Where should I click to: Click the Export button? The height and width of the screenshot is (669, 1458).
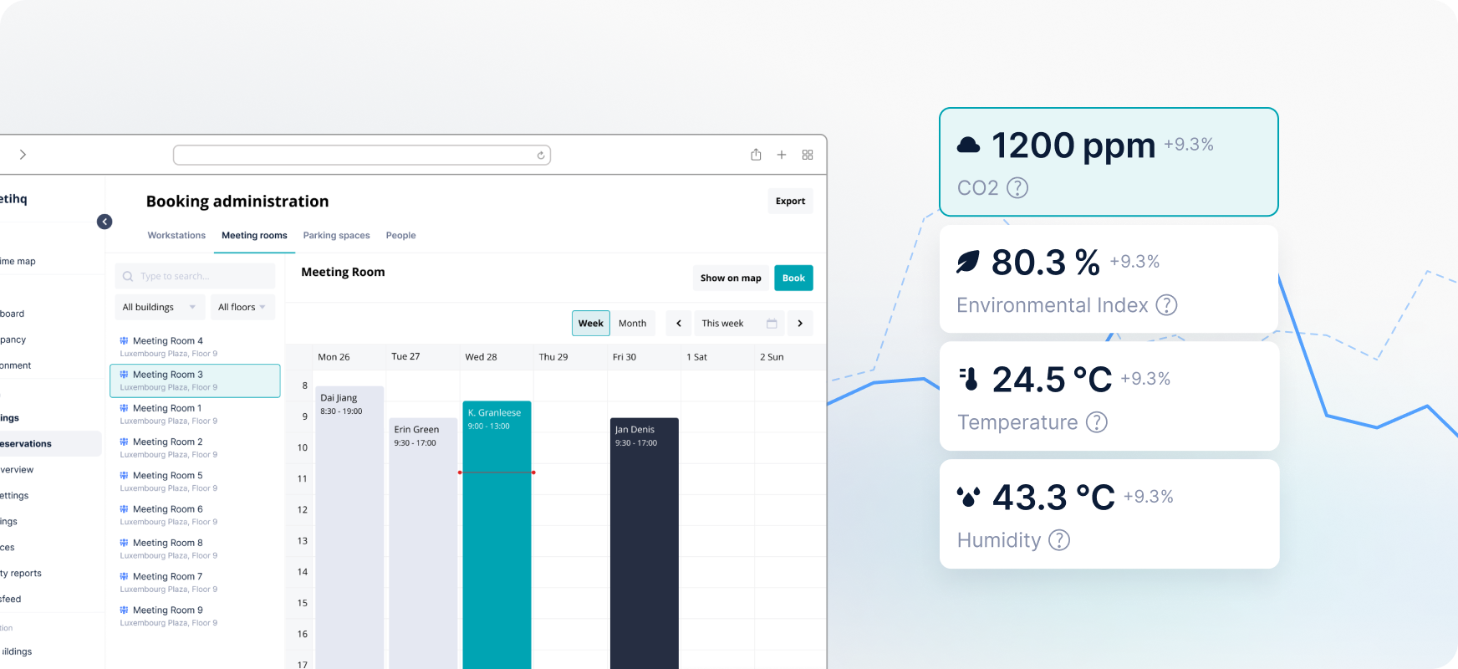790,202
